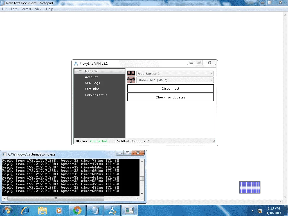This screenshot has height=216, width=288.
Task: Open Notepad Format menu
Action: (26, 9)
